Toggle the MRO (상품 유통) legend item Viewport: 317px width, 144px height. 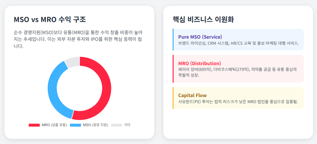(x=48, y=125)
